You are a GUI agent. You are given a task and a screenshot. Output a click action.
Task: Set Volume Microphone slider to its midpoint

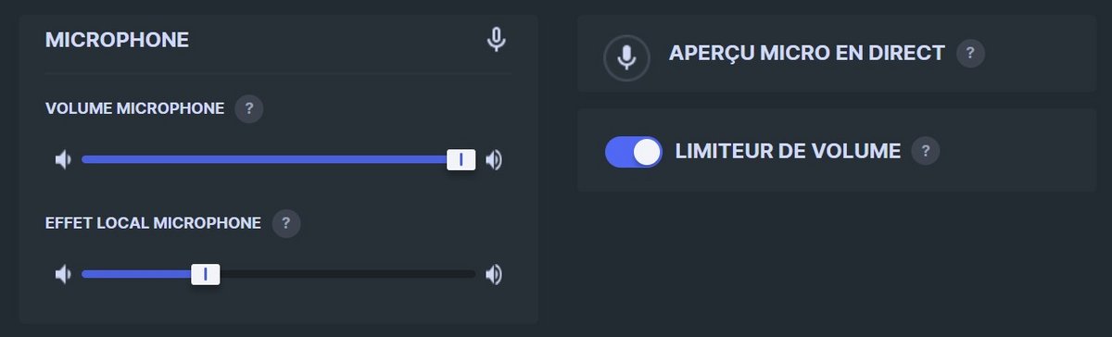[279, 160]
